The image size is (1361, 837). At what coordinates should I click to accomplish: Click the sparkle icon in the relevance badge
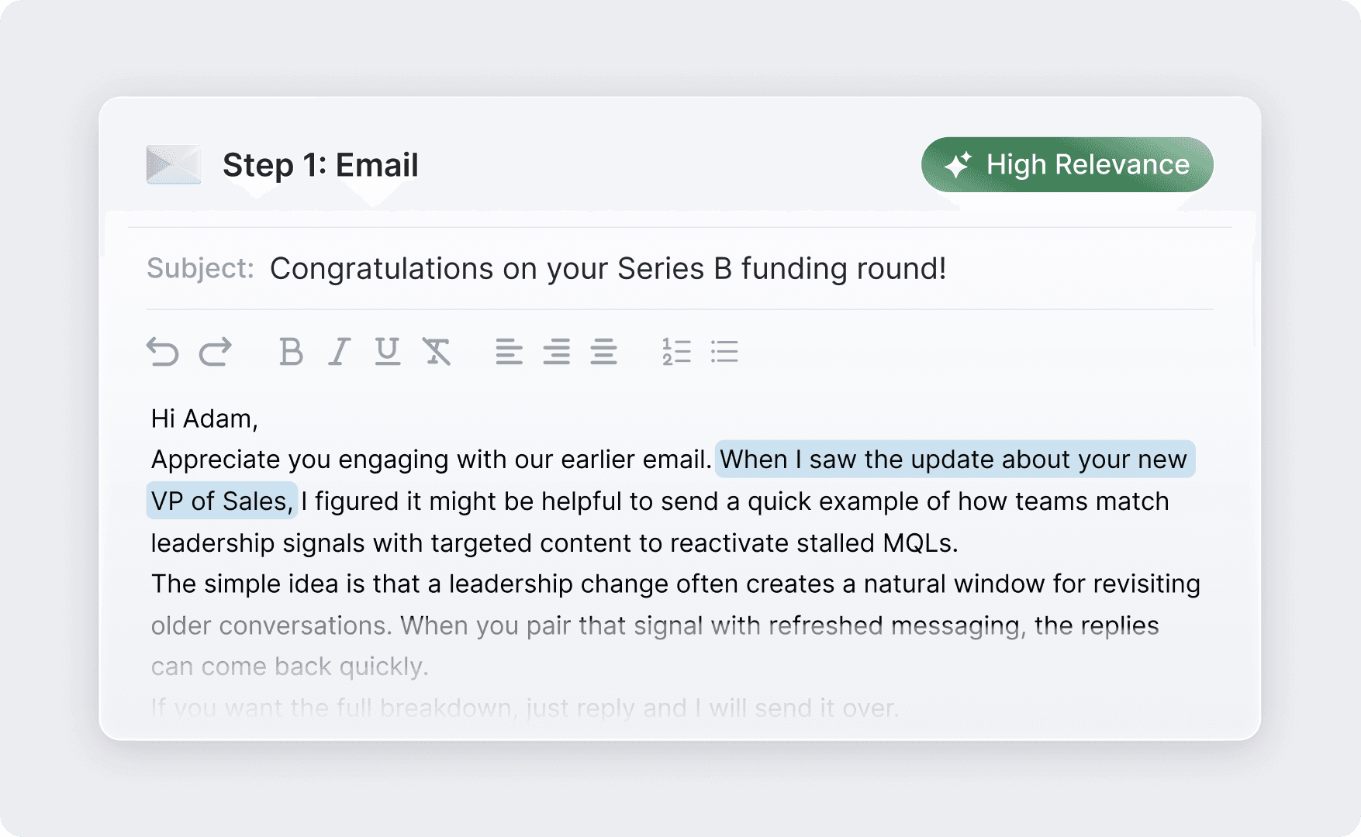[x=959, y=164]
